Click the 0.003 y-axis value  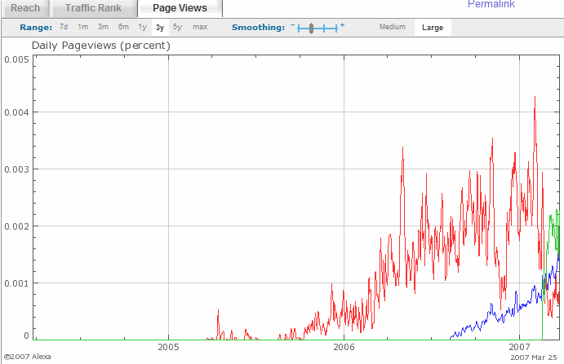[16, 169]
